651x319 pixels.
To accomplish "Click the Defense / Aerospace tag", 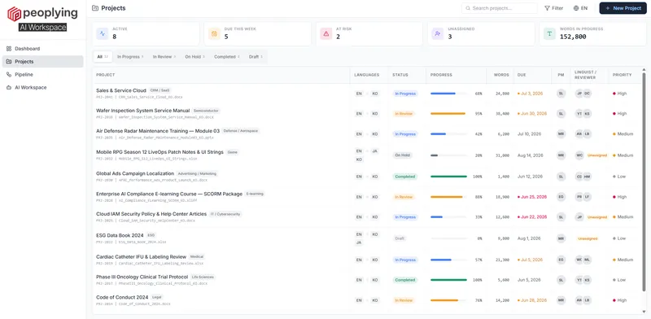I will click(x=240, y=131).
